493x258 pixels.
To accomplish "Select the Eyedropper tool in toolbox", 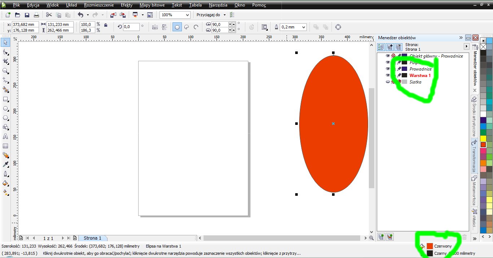I will (5, 164).
